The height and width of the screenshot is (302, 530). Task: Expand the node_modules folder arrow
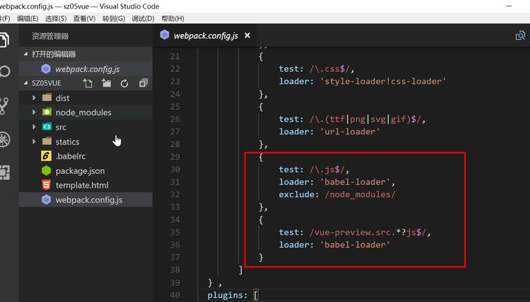tap(34, 112)
